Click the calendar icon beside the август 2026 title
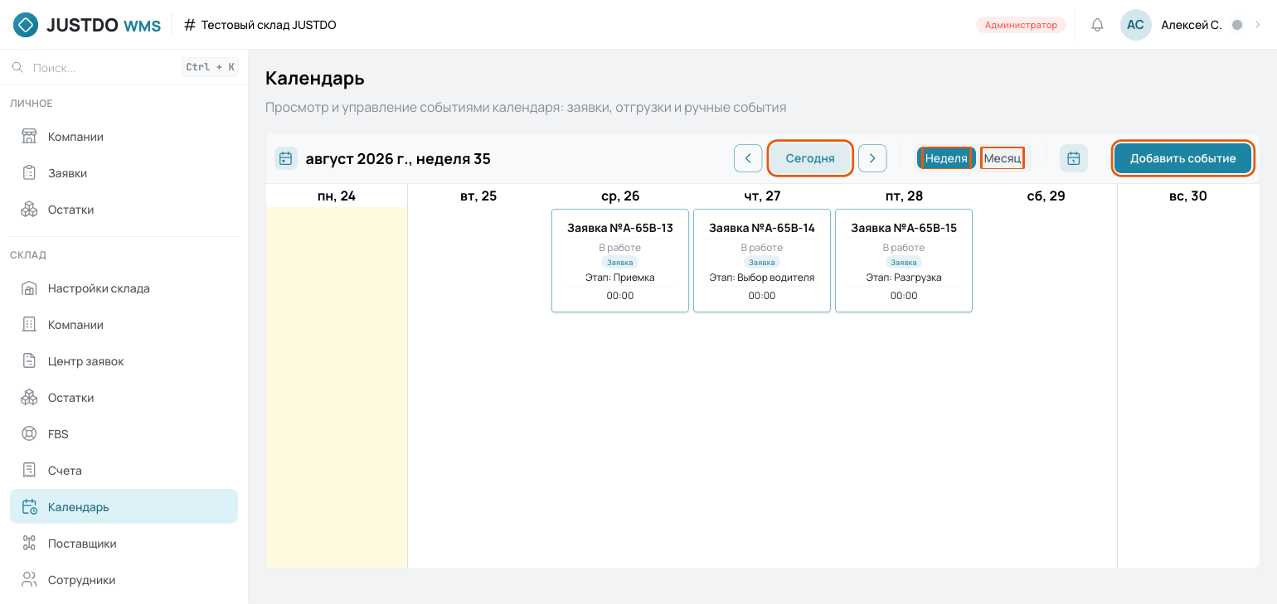The height and width of the screenshot is (604, 1277). pyautogui.click(x=286, y=158)
